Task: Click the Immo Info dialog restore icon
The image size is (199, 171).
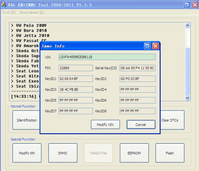Action: tap(147, 46)
